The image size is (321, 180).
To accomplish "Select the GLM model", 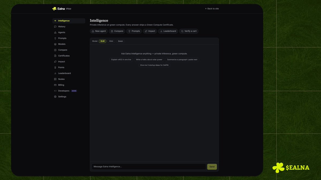I will tap(102, 41).
